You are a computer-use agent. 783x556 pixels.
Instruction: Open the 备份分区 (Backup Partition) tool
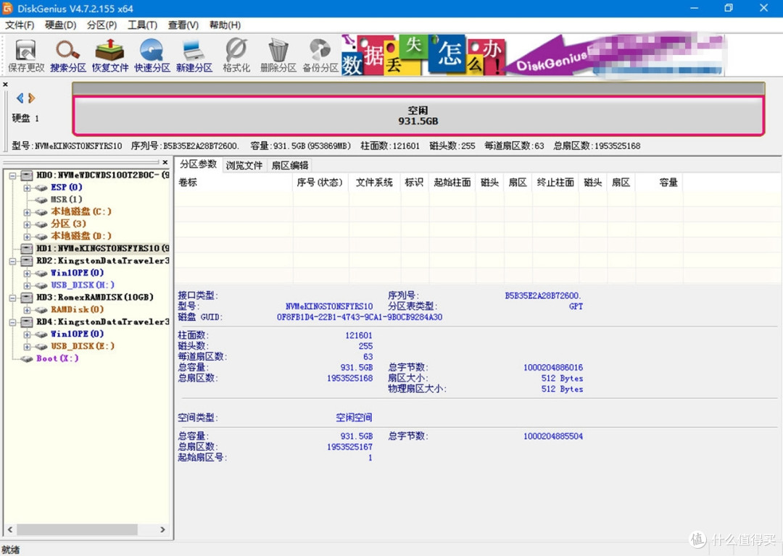[x=320, y=54]
